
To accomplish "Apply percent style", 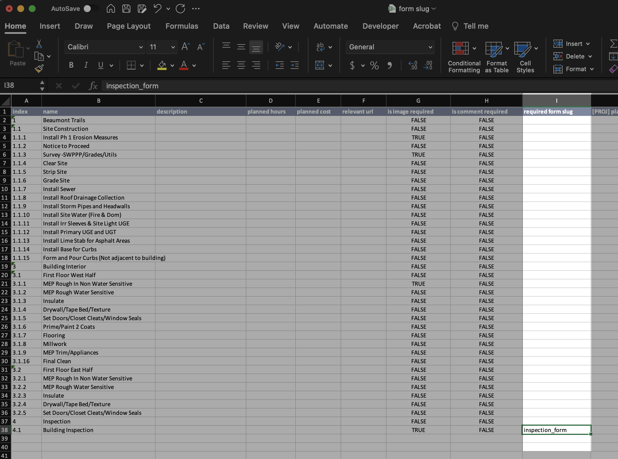I will tap(374, 65).
